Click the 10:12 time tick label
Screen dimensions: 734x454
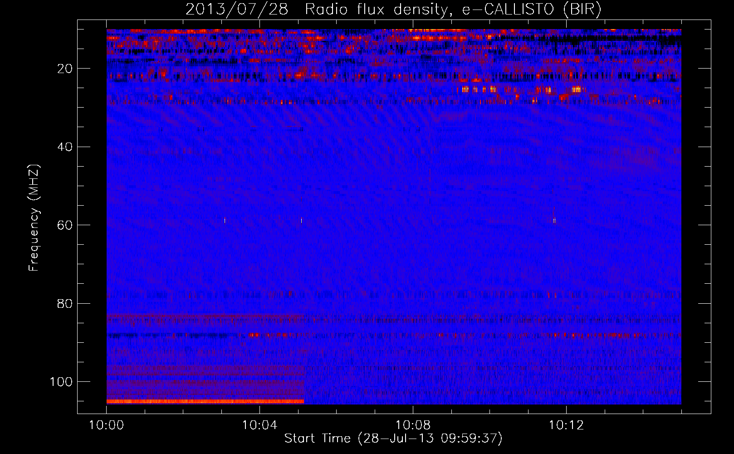coord(566,425)
